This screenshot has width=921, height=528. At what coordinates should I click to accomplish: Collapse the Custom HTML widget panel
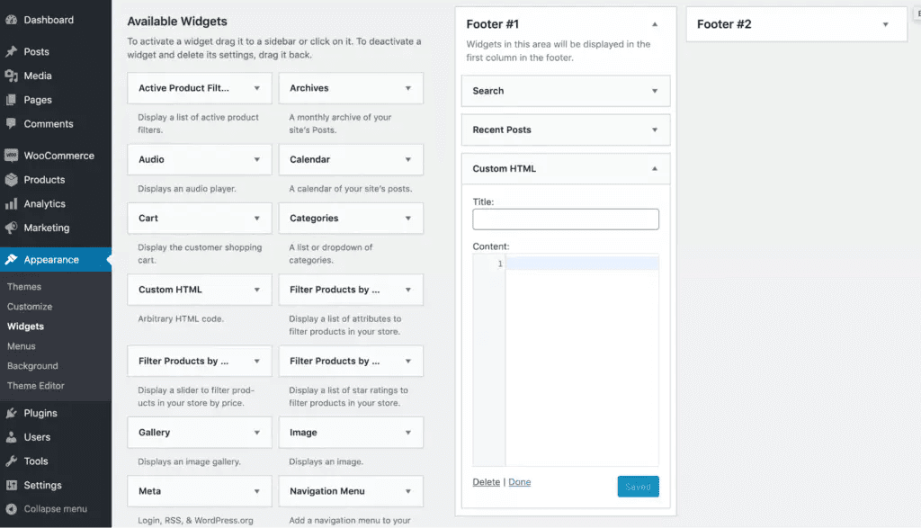655,169
